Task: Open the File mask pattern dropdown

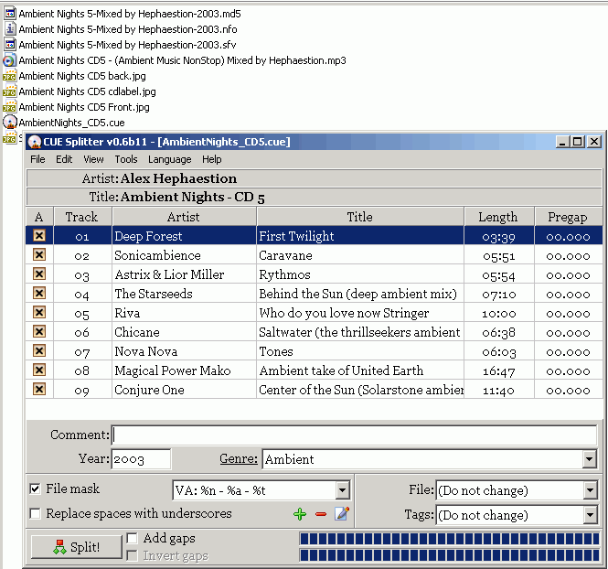Action: (x=342, y=490)
